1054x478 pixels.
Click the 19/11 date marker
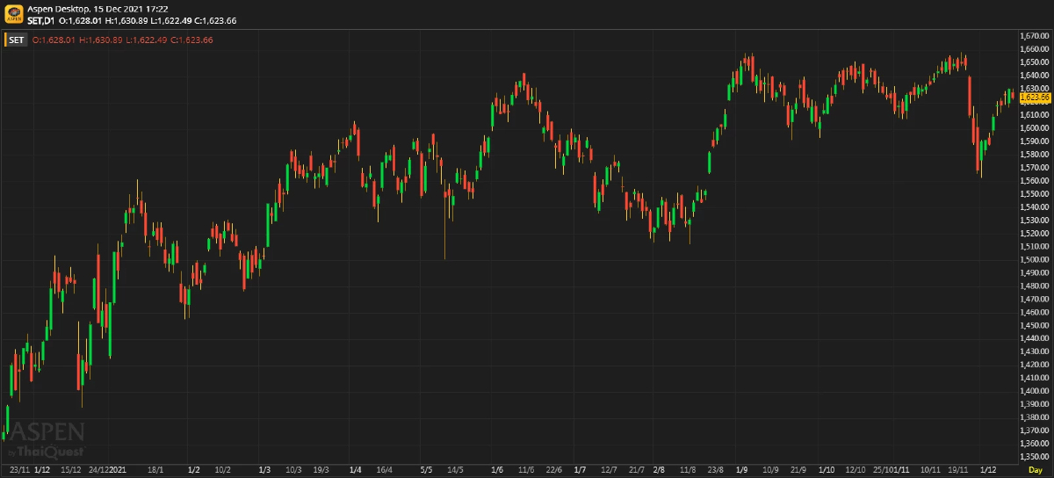[957, 471]
